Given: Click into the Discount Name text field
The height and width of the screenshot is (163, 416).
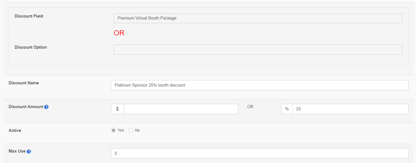Looking at the screenshot, I should (260, 85).
